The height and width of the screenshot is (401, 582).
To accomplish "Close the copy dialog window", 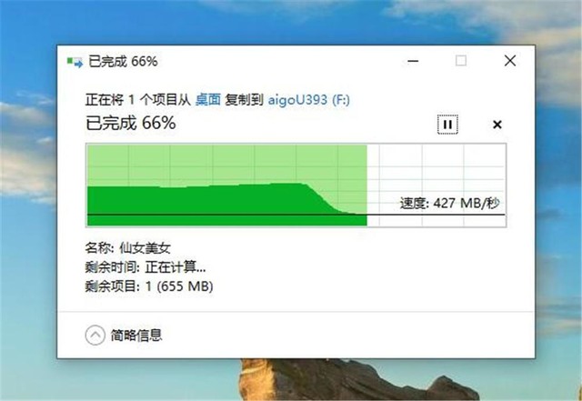I will (x=510, y=61).
